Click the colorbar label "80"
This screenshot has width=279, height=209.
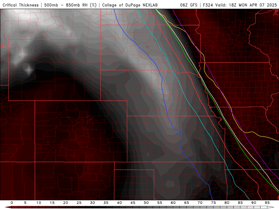[227, 203]
